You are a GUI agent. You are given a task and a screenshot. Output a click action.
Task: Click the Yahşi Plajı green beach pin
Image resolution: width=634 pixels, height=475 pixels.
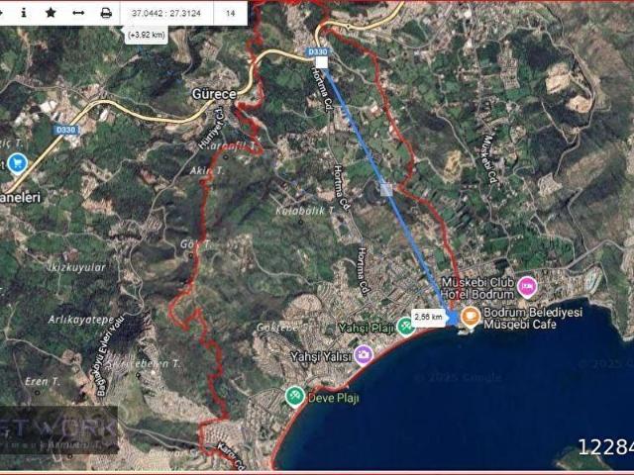pos(405,327)
